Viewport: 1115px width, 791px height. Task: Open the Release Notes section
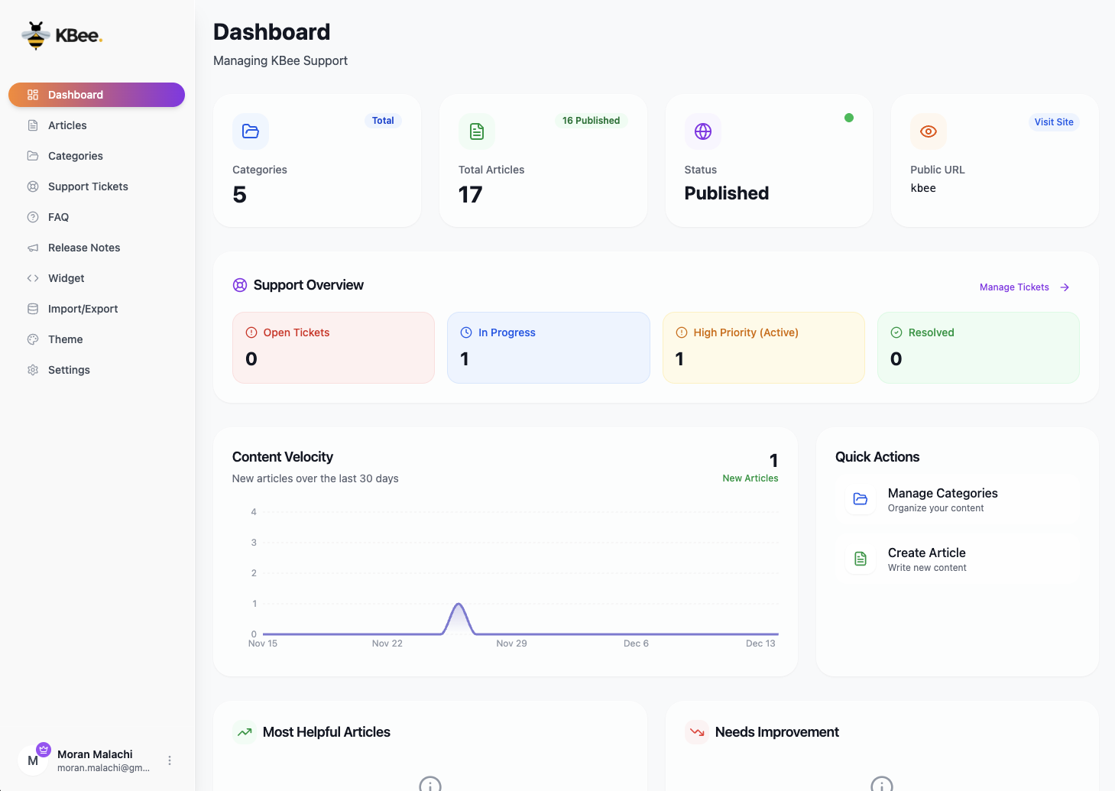coord(83,247)
